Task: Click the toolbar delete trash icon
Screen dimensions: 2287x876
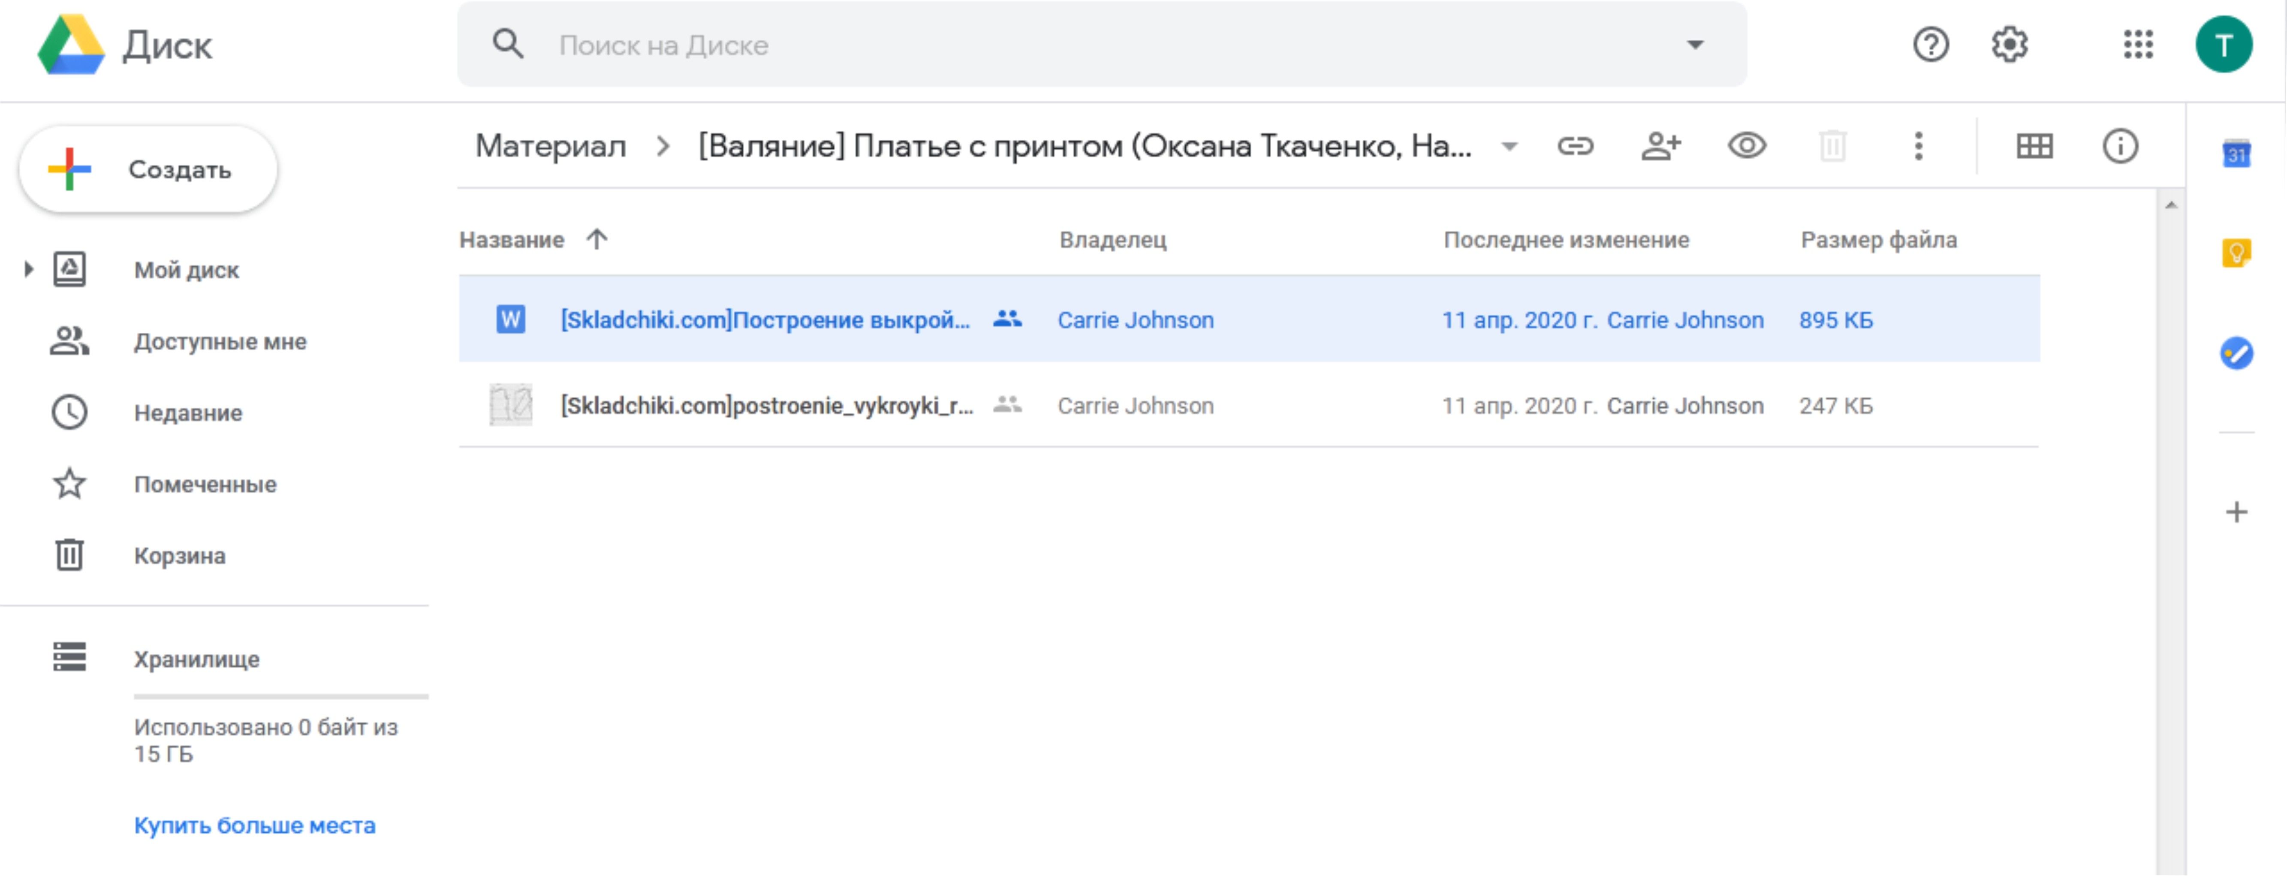Action: [x=1832, y=145]
